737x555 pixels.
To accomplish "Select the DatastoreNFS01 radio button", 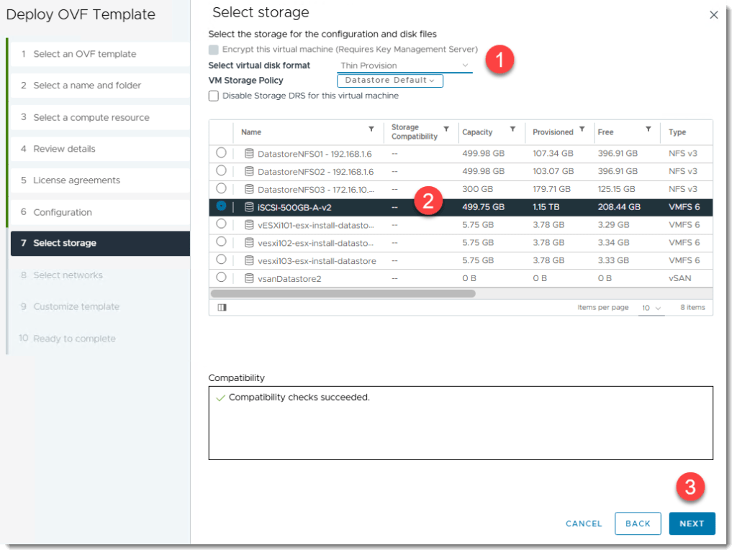I will point(221,153).
